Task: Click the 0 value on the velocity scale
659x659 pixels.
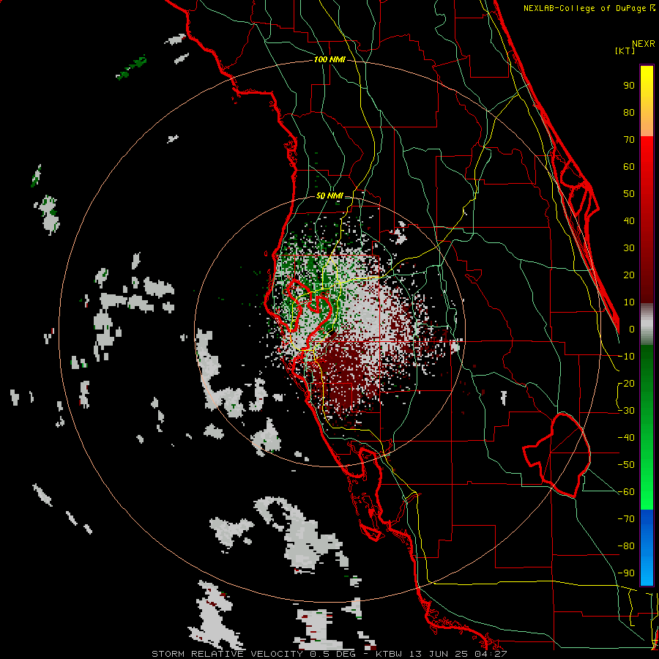Action: point(632,329)
